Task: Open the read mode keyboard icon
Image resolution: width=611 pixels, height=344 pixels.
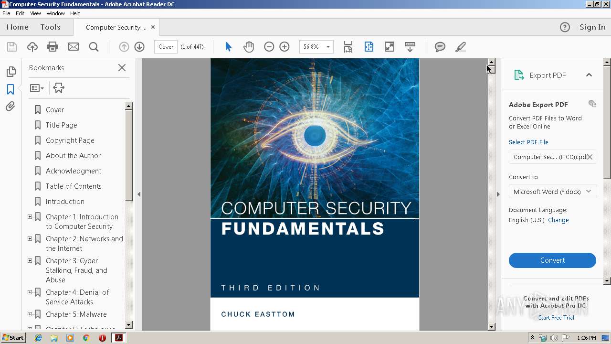Action: [410, 47]
